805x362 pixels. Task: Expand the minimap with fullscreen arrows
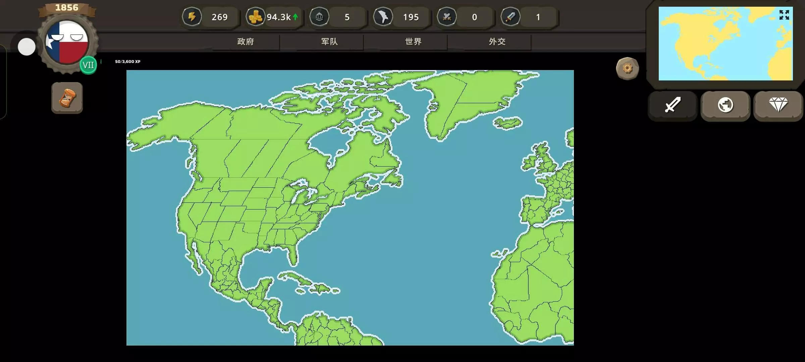(784, 15)
